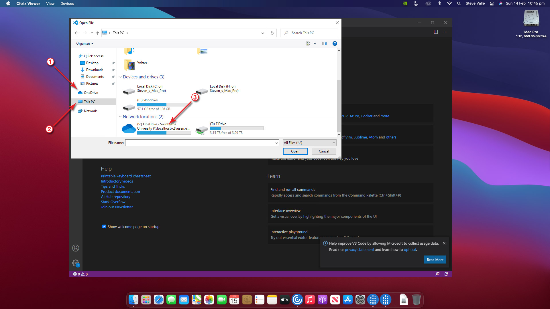This screenshot has height=309, width=550.
Task: Click the VS Code Manage gear icon
Action: [x=76, y=263]
